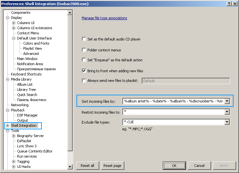Expand the Shell Integration node
The height and width of the screenshot is (173, 239).
7,125
